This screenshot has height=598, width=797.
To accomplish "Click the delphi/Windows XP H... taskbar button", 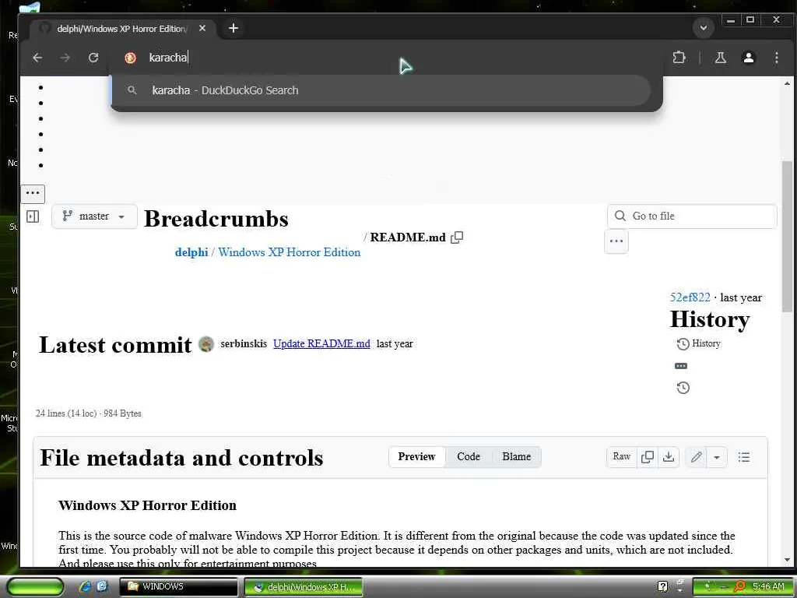I will [x=304, y=587].
